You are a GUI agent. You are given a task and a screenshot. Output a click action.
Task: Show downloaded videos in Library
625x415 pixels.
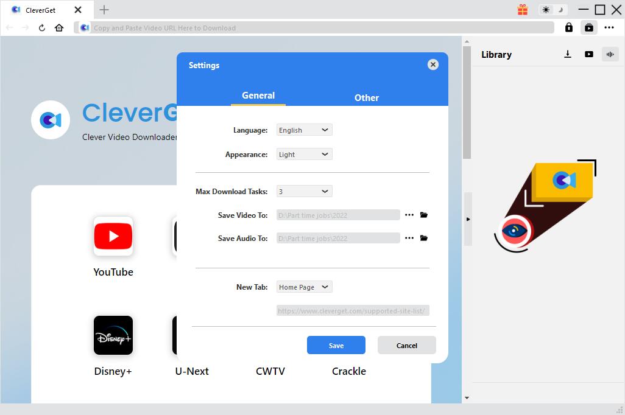588,54
